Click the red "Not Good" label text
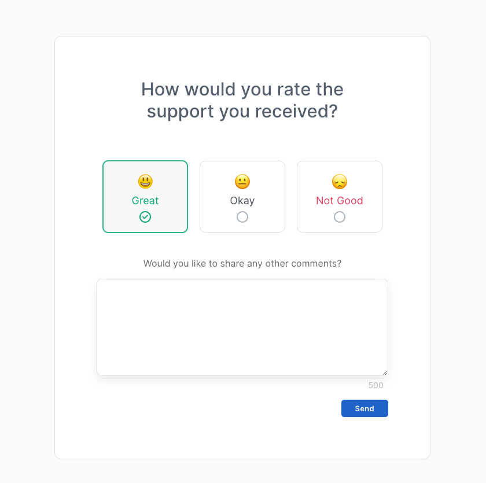486x483 pixels. [340, 201]
